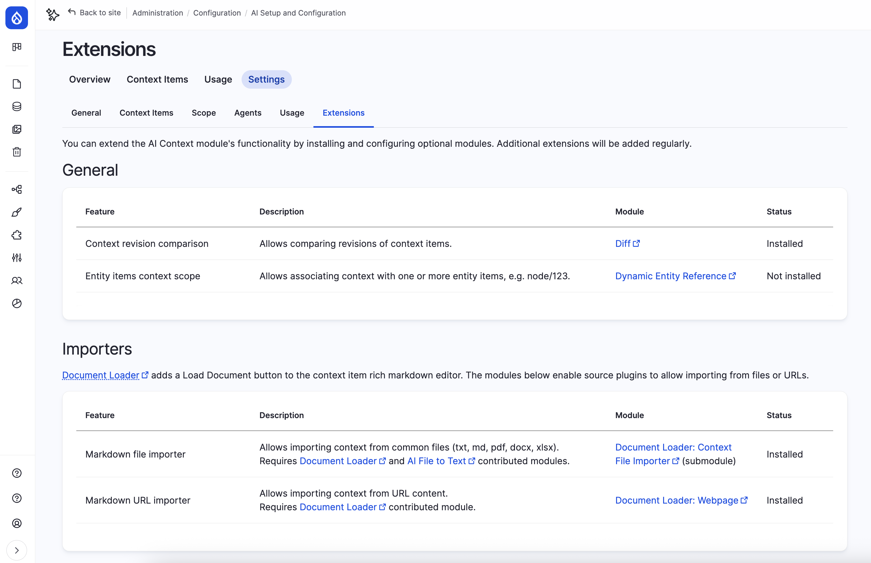Expand the sidebar with the chevron button
The height and width of the screenshot is (563, 871).
tap(17, 550)
